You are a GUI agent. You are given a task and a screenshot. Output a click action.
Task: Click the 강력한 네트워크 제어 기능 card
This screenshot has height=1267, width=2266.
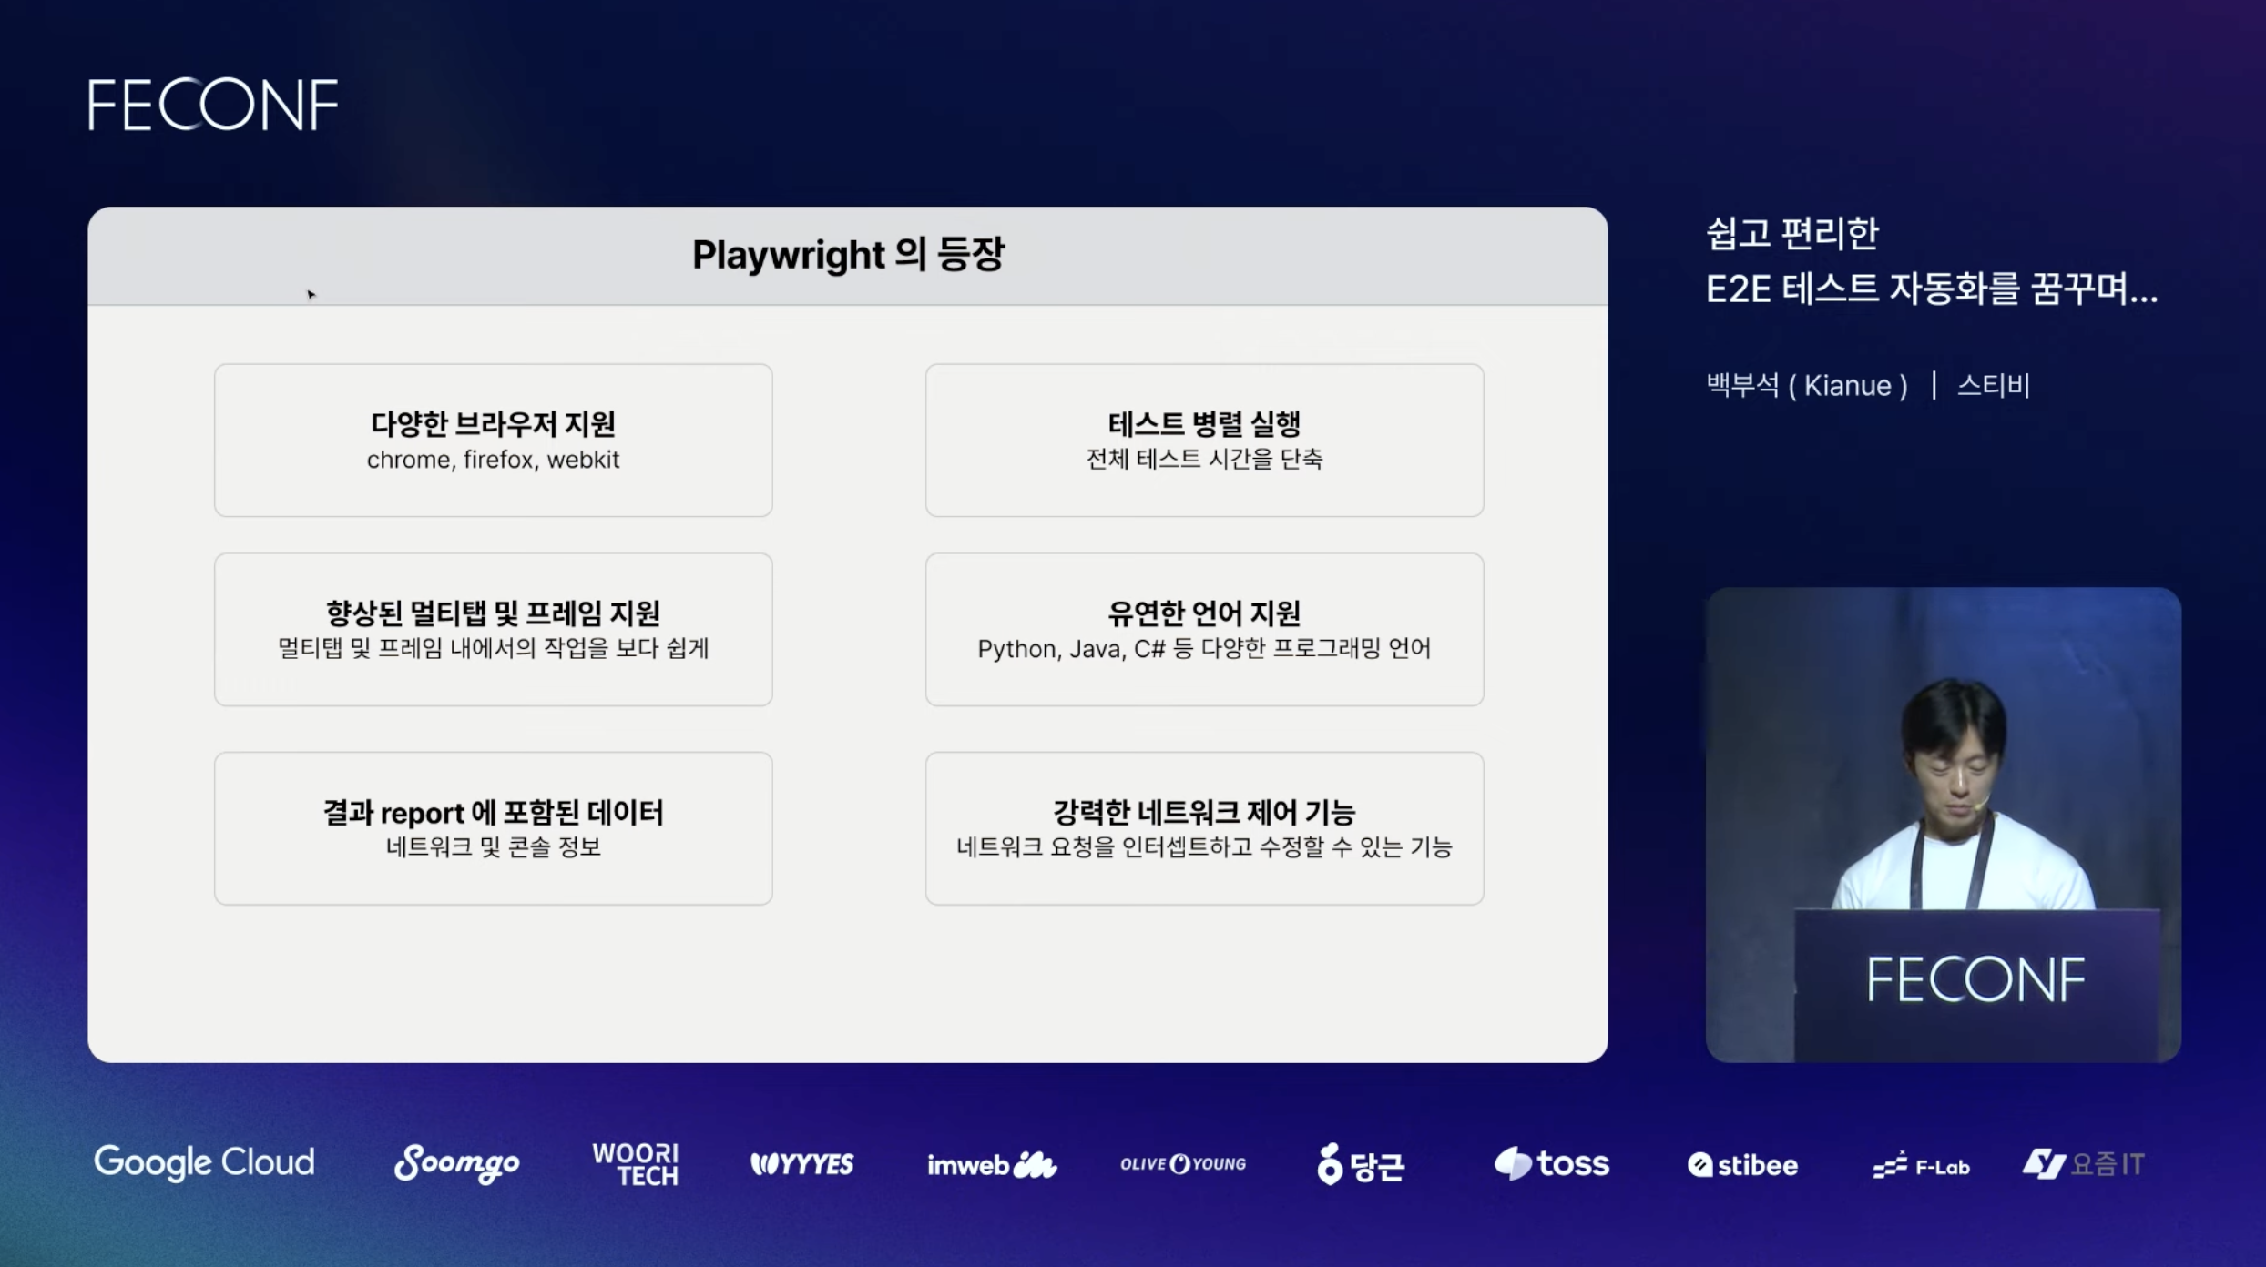[1204, 828]
